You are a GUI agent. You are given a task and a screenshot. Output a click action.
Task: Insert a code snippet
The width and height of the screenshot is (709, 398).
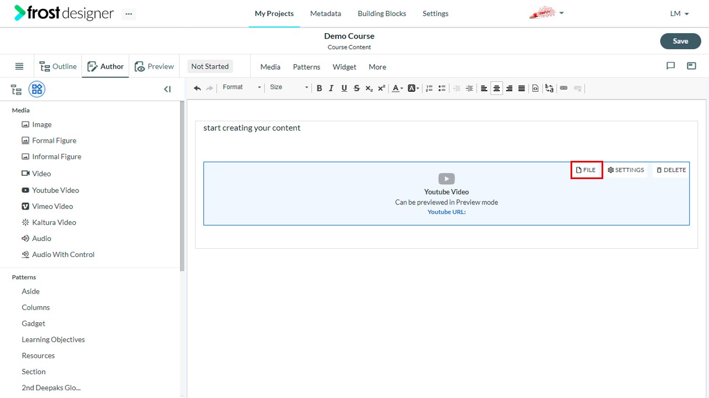(x=535, y=88)
